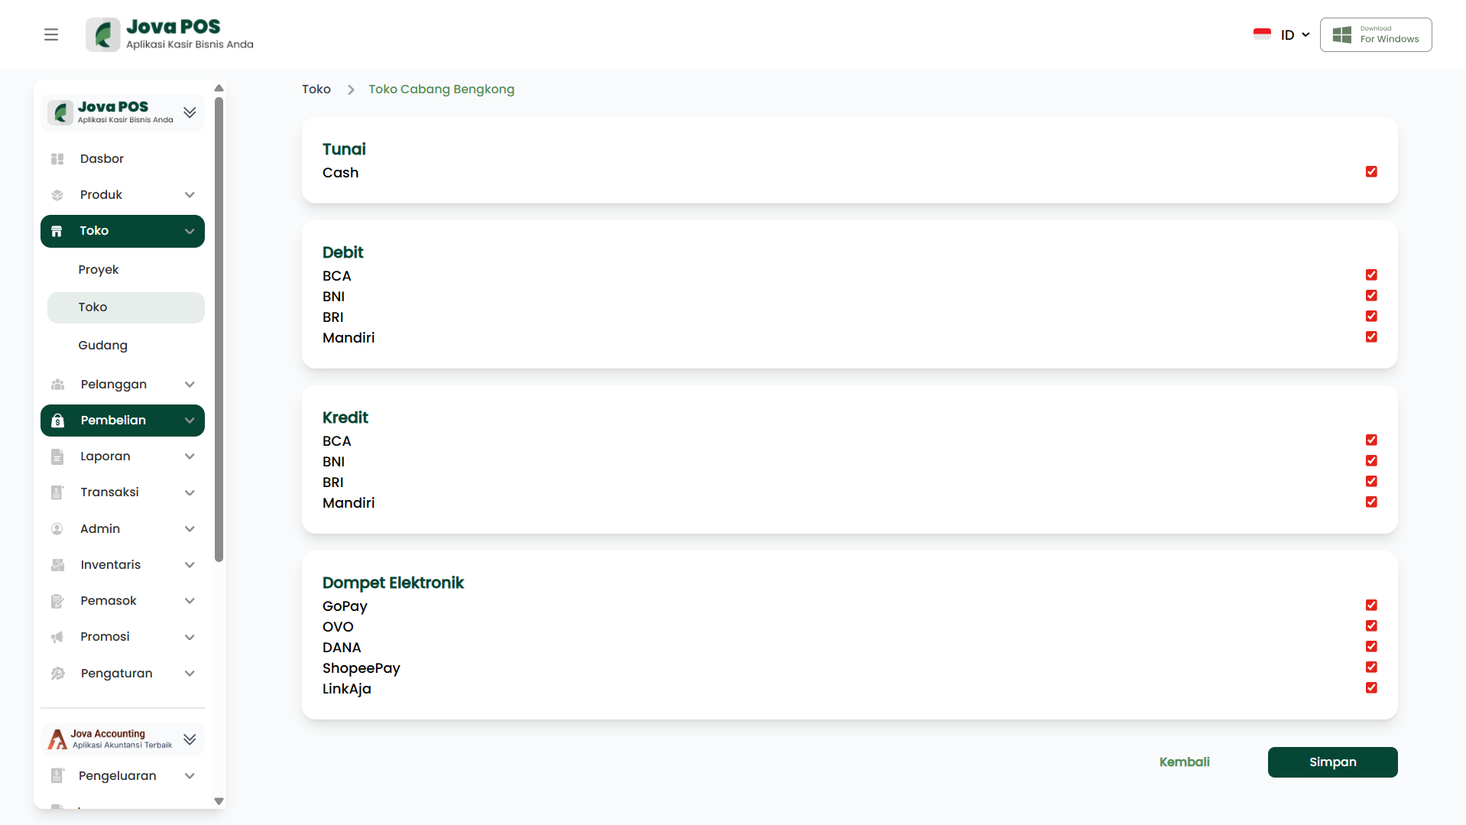Click the Produk box icon in sidebar
Viewport: 1466px width, 825px height.
tap(57, 195)
